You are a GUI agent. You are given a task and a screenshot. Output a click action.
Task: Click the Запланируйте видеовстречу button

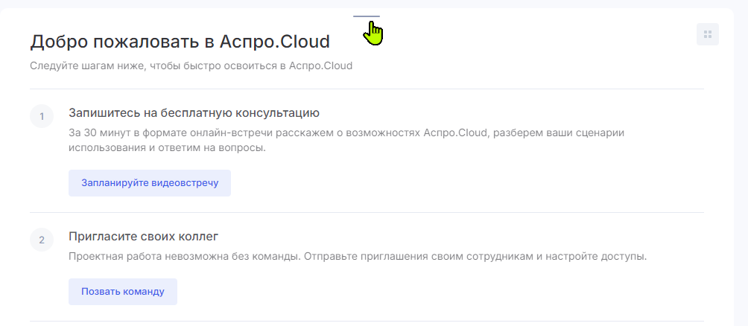coord(150,183)
